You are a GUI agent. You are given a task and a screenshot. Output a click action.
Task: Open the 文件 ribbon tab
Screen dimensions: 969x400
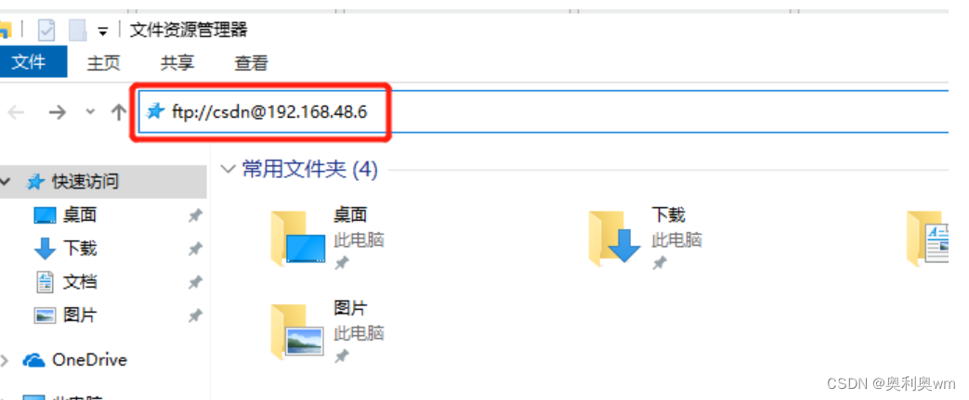pos(29,62)
